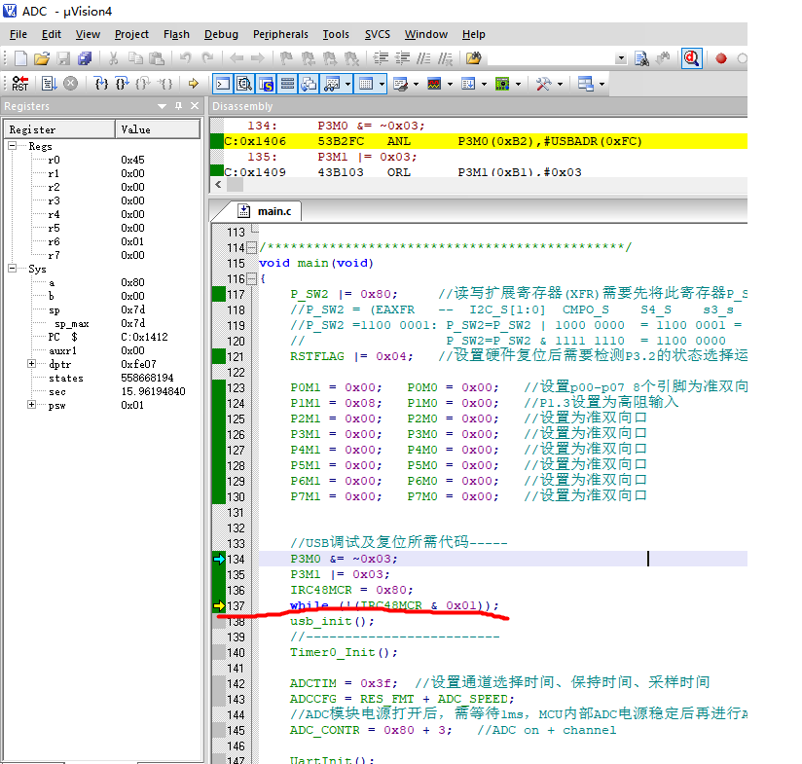Viewport: 802px width, 764px height.
Task: Click the Timer0_Init() code line
Action: click(344, 652)
